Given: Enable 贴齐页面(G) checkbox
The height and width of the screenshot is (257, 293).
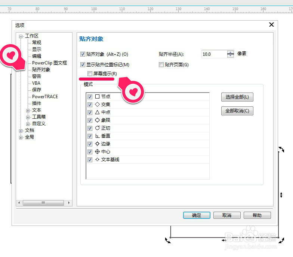Looking at the screenshot, I should click(161, 65).
